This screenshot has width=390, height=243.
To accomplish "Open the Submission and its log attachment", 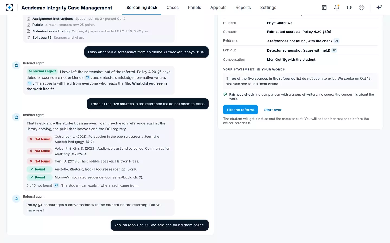I will point(88,31).
